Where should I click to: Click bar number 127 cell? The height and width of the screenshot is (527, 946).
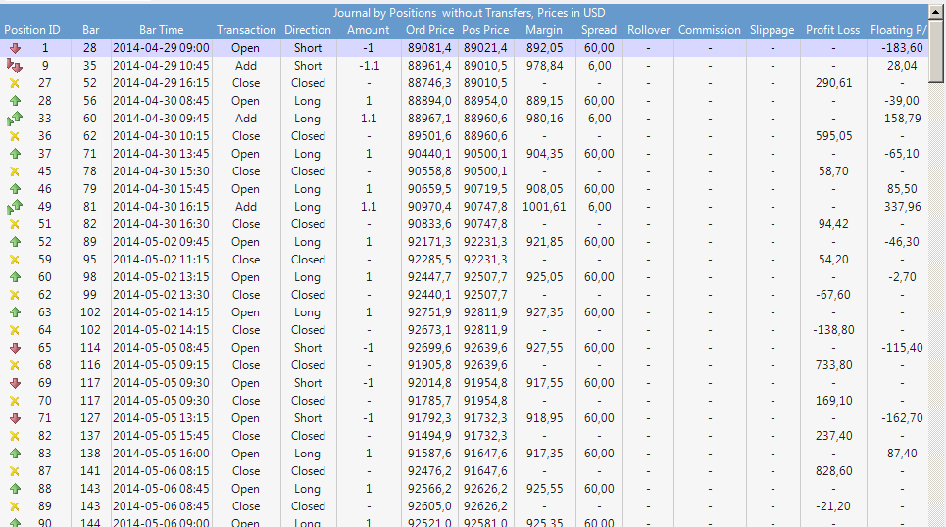pyautogui.click(x=90, y=418)
